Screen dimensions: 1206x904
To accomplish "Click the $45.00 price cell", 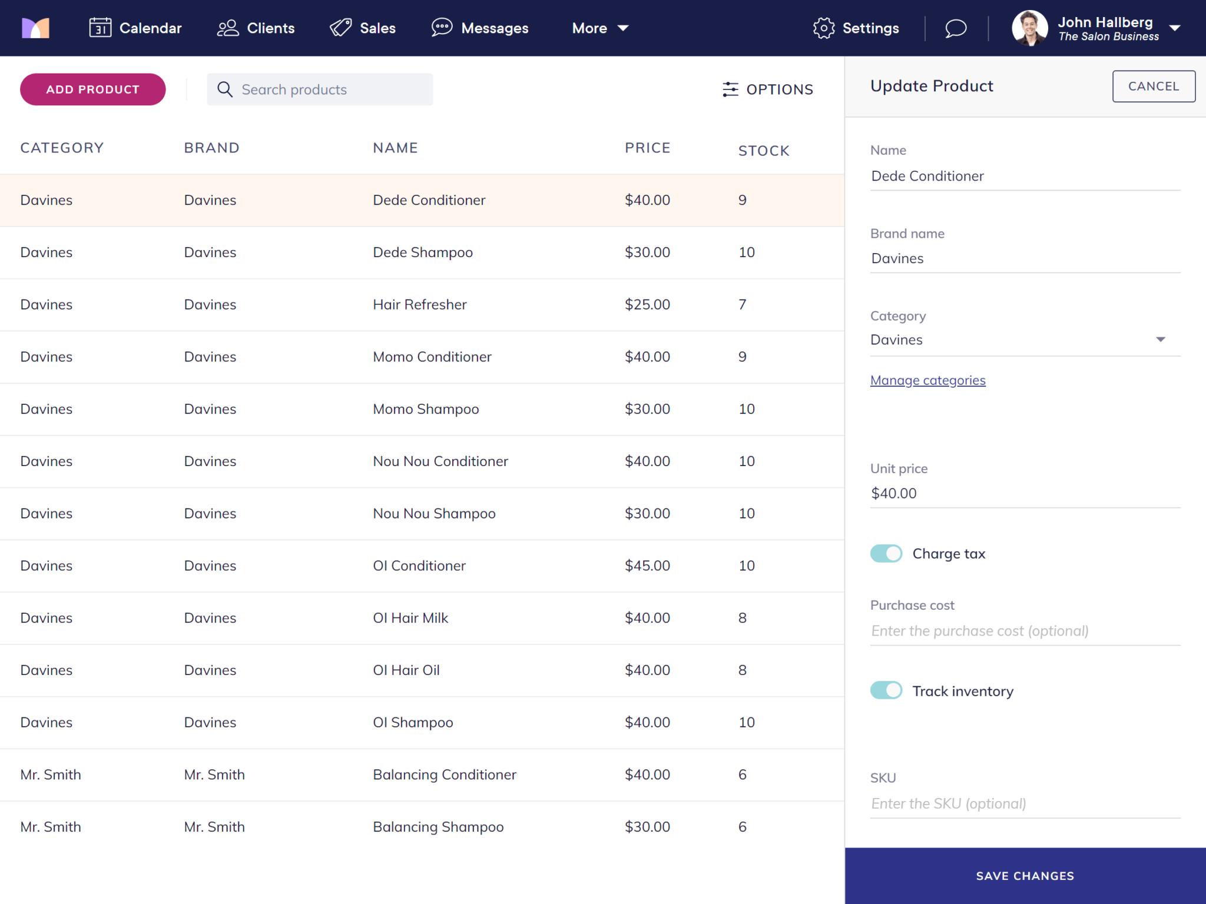I will point(647,566).
